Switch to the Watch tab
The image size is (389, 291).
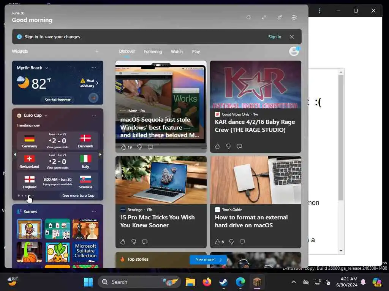coord(177,52)
